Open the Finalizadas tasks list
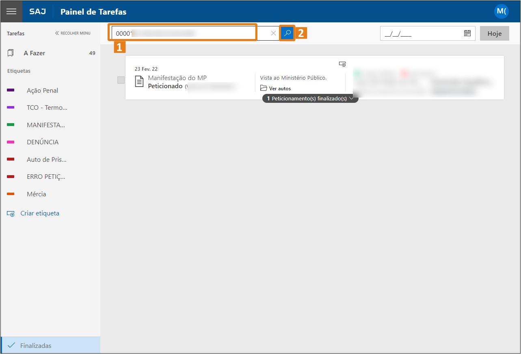This screenshot has width=521, height=354. tap(36, 346)
